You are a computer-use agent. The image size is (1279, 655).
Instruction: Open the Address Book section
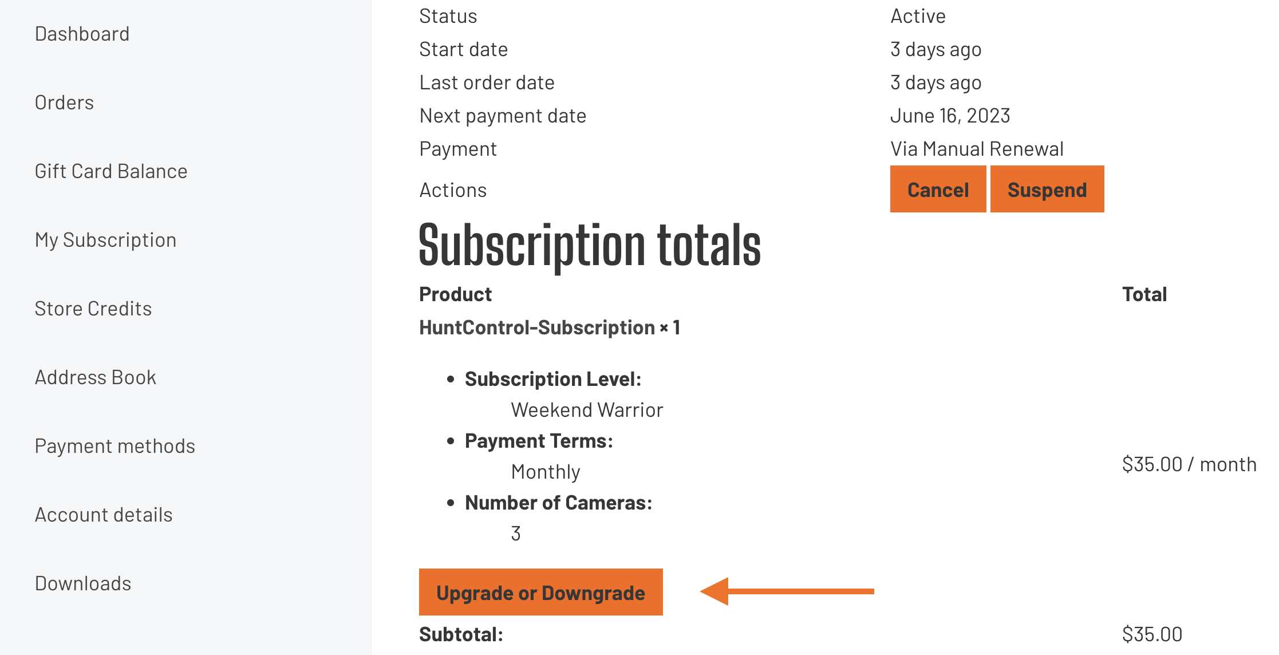click(96, 377)
